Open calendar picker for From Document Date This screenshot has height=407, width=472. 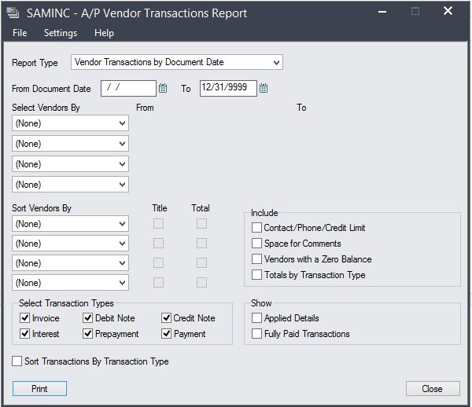(x=163, y=88)
